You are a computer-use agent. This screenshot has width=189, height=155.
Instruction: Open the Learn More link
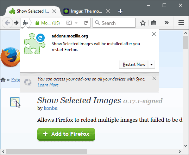click(48, 85)
